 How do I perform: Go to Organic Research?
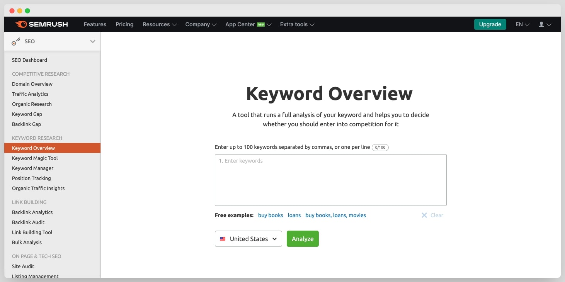click(32, 104)
